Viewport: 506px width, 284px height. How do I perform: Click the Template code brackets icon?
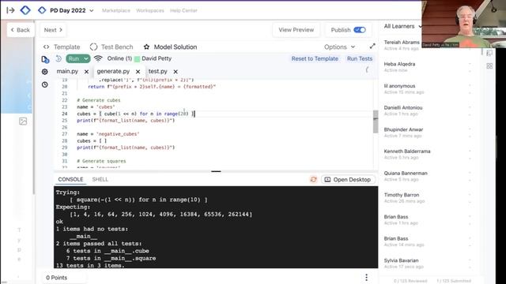coord(46,47)
